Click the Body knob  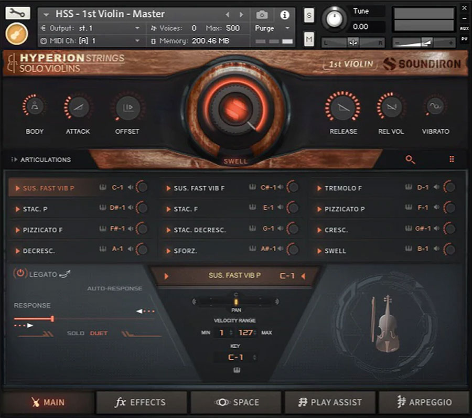[x=35, y=106]
